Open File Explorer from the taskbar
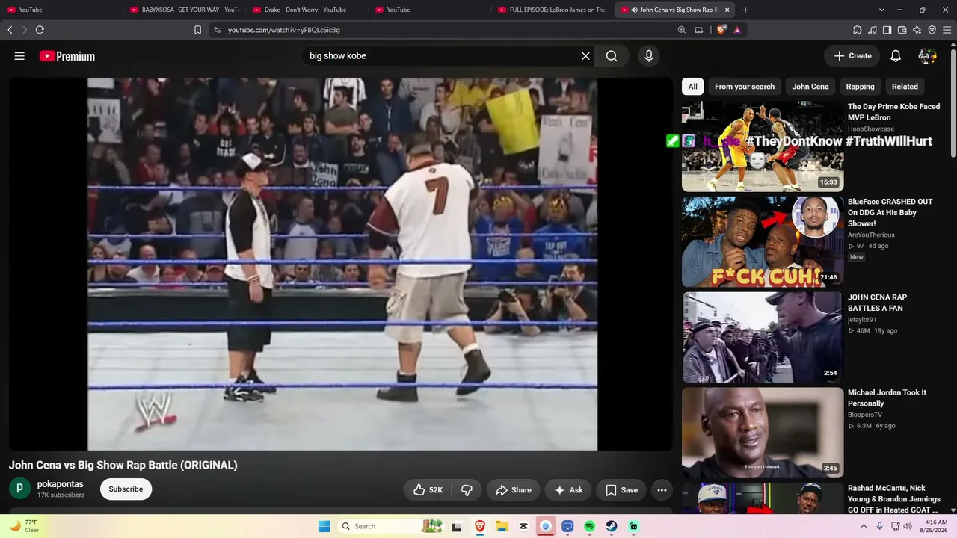Screen dimensions: 957x538 click(x=502, y=526)
